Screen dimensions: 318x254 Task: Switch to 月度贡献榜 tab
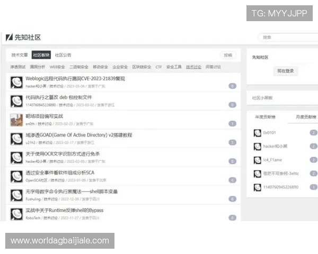click(x=306, y=117)
